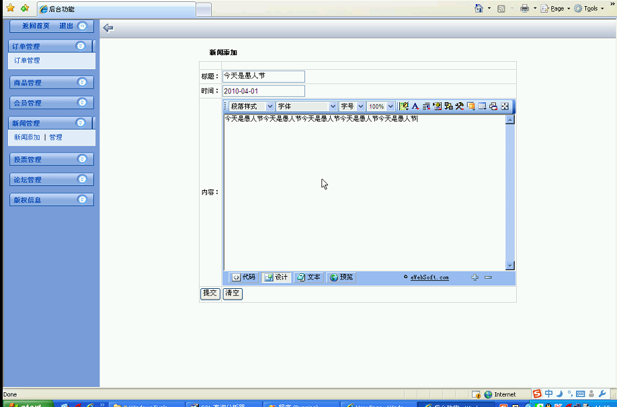This screenshot has width=617, height=407.
Task: Click the browser Home icon
Action: tap(479, 8)
